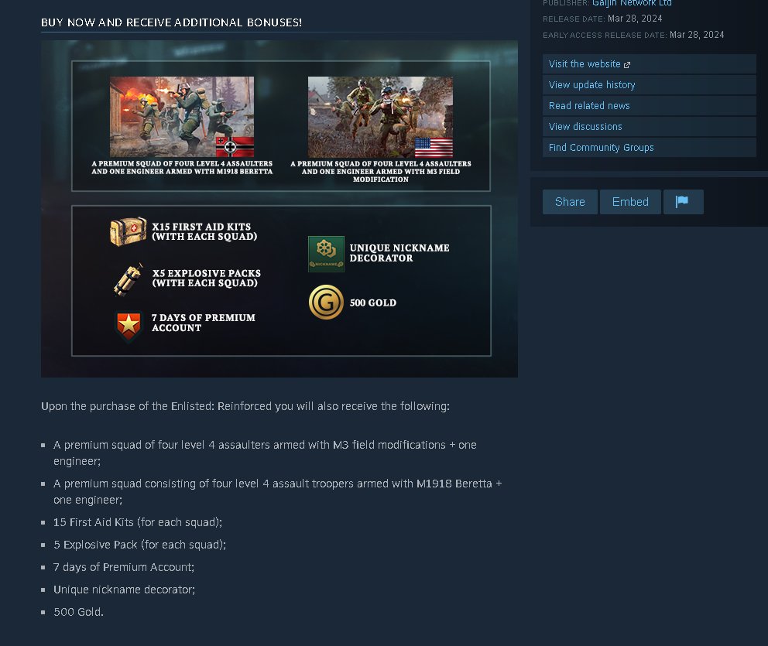The width and height of the screenshot is (768, 646).
Task: Click the American flag icon on squad image
Action: [434, 147]
